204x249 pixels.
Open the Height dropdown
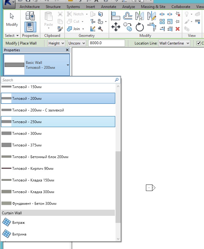pyautogui.click(x=57, y=43)
